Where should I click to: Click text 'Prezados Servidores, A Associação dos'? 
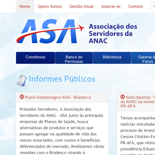56,109
